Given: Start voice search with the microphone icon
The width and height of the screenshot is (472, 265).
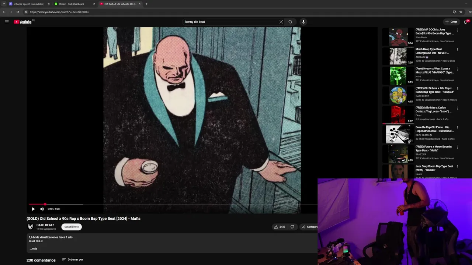Looking at the screenshot, I should click(x=303, y=22).
